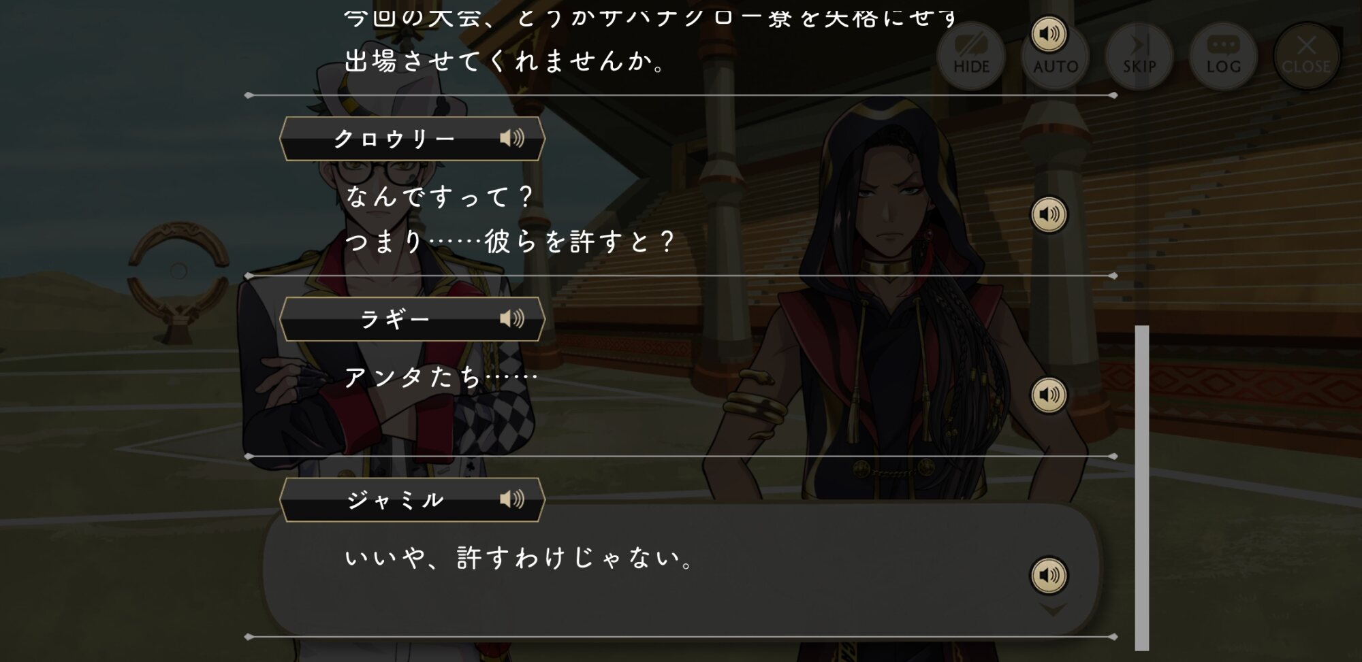This screenshot has height=662, width=1362.
Task: Close the log with CLOSE button
Action: pyautogui.click(x=1306, y=56)
